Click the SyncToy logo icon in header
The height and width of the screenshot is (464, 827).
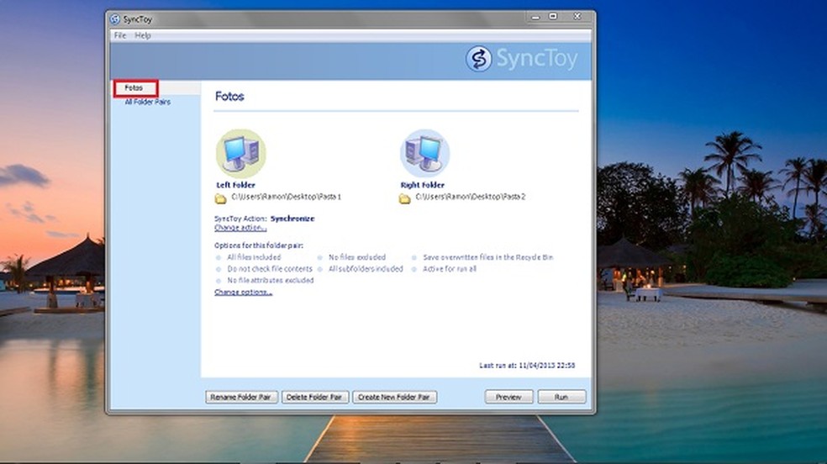tap(478, 59)
